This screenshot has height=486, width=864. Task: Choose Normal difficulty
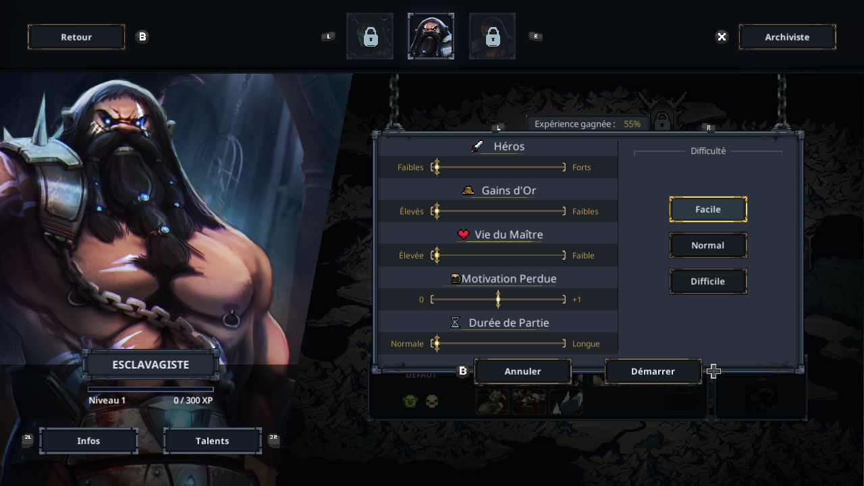coord(708,245)
